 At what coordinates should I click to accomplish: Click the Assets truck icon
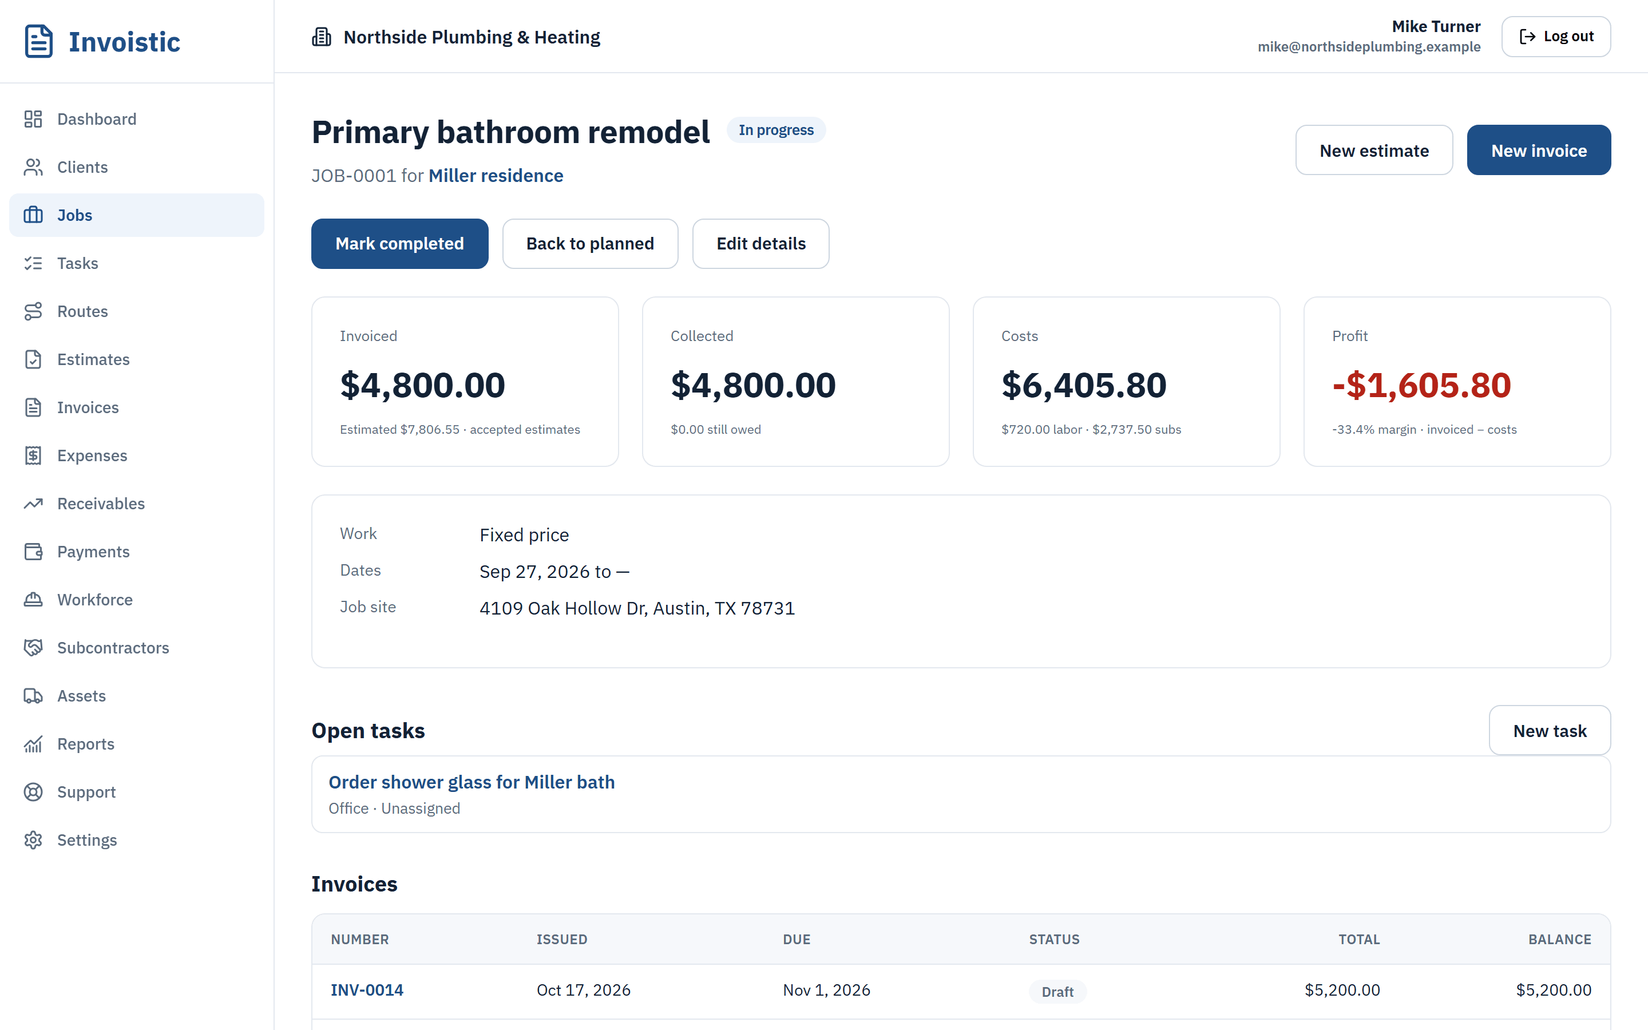point(33,695)
